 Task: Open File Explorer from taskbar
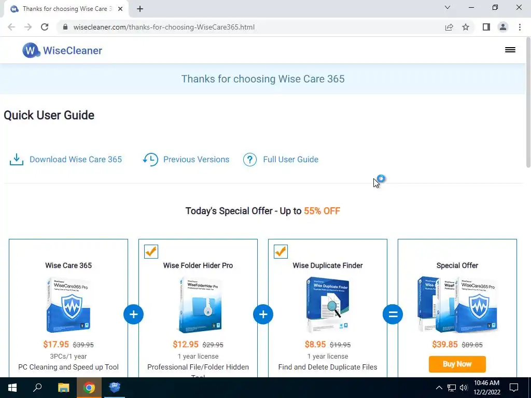click(x=63, y=388)
